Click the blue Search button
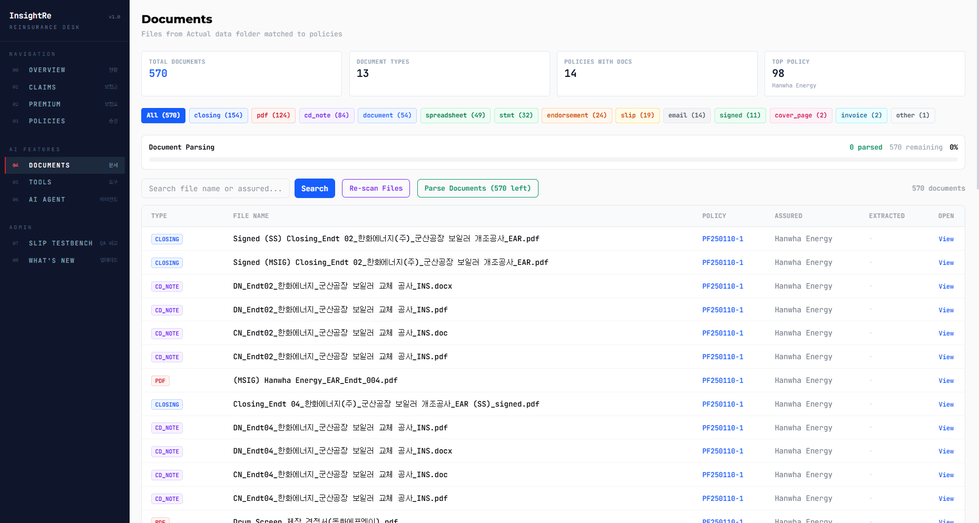 (315, 189)
